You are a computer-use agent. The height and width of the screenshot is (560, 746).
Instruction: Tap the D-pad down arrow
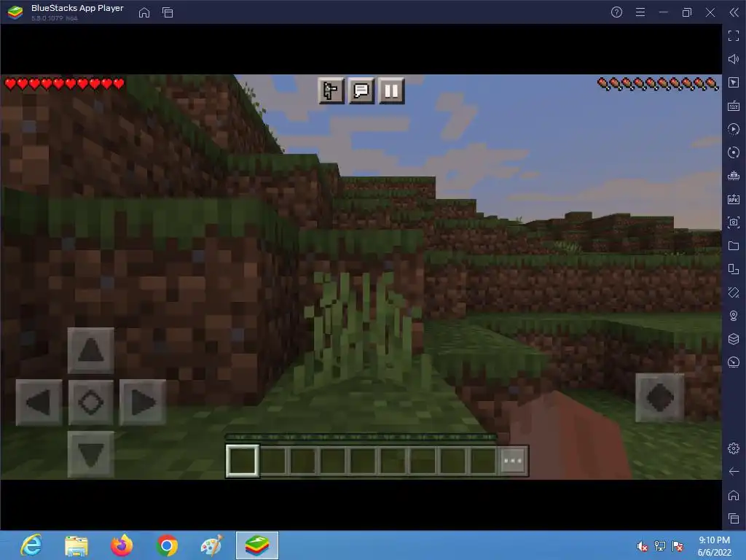coord(91,454)
